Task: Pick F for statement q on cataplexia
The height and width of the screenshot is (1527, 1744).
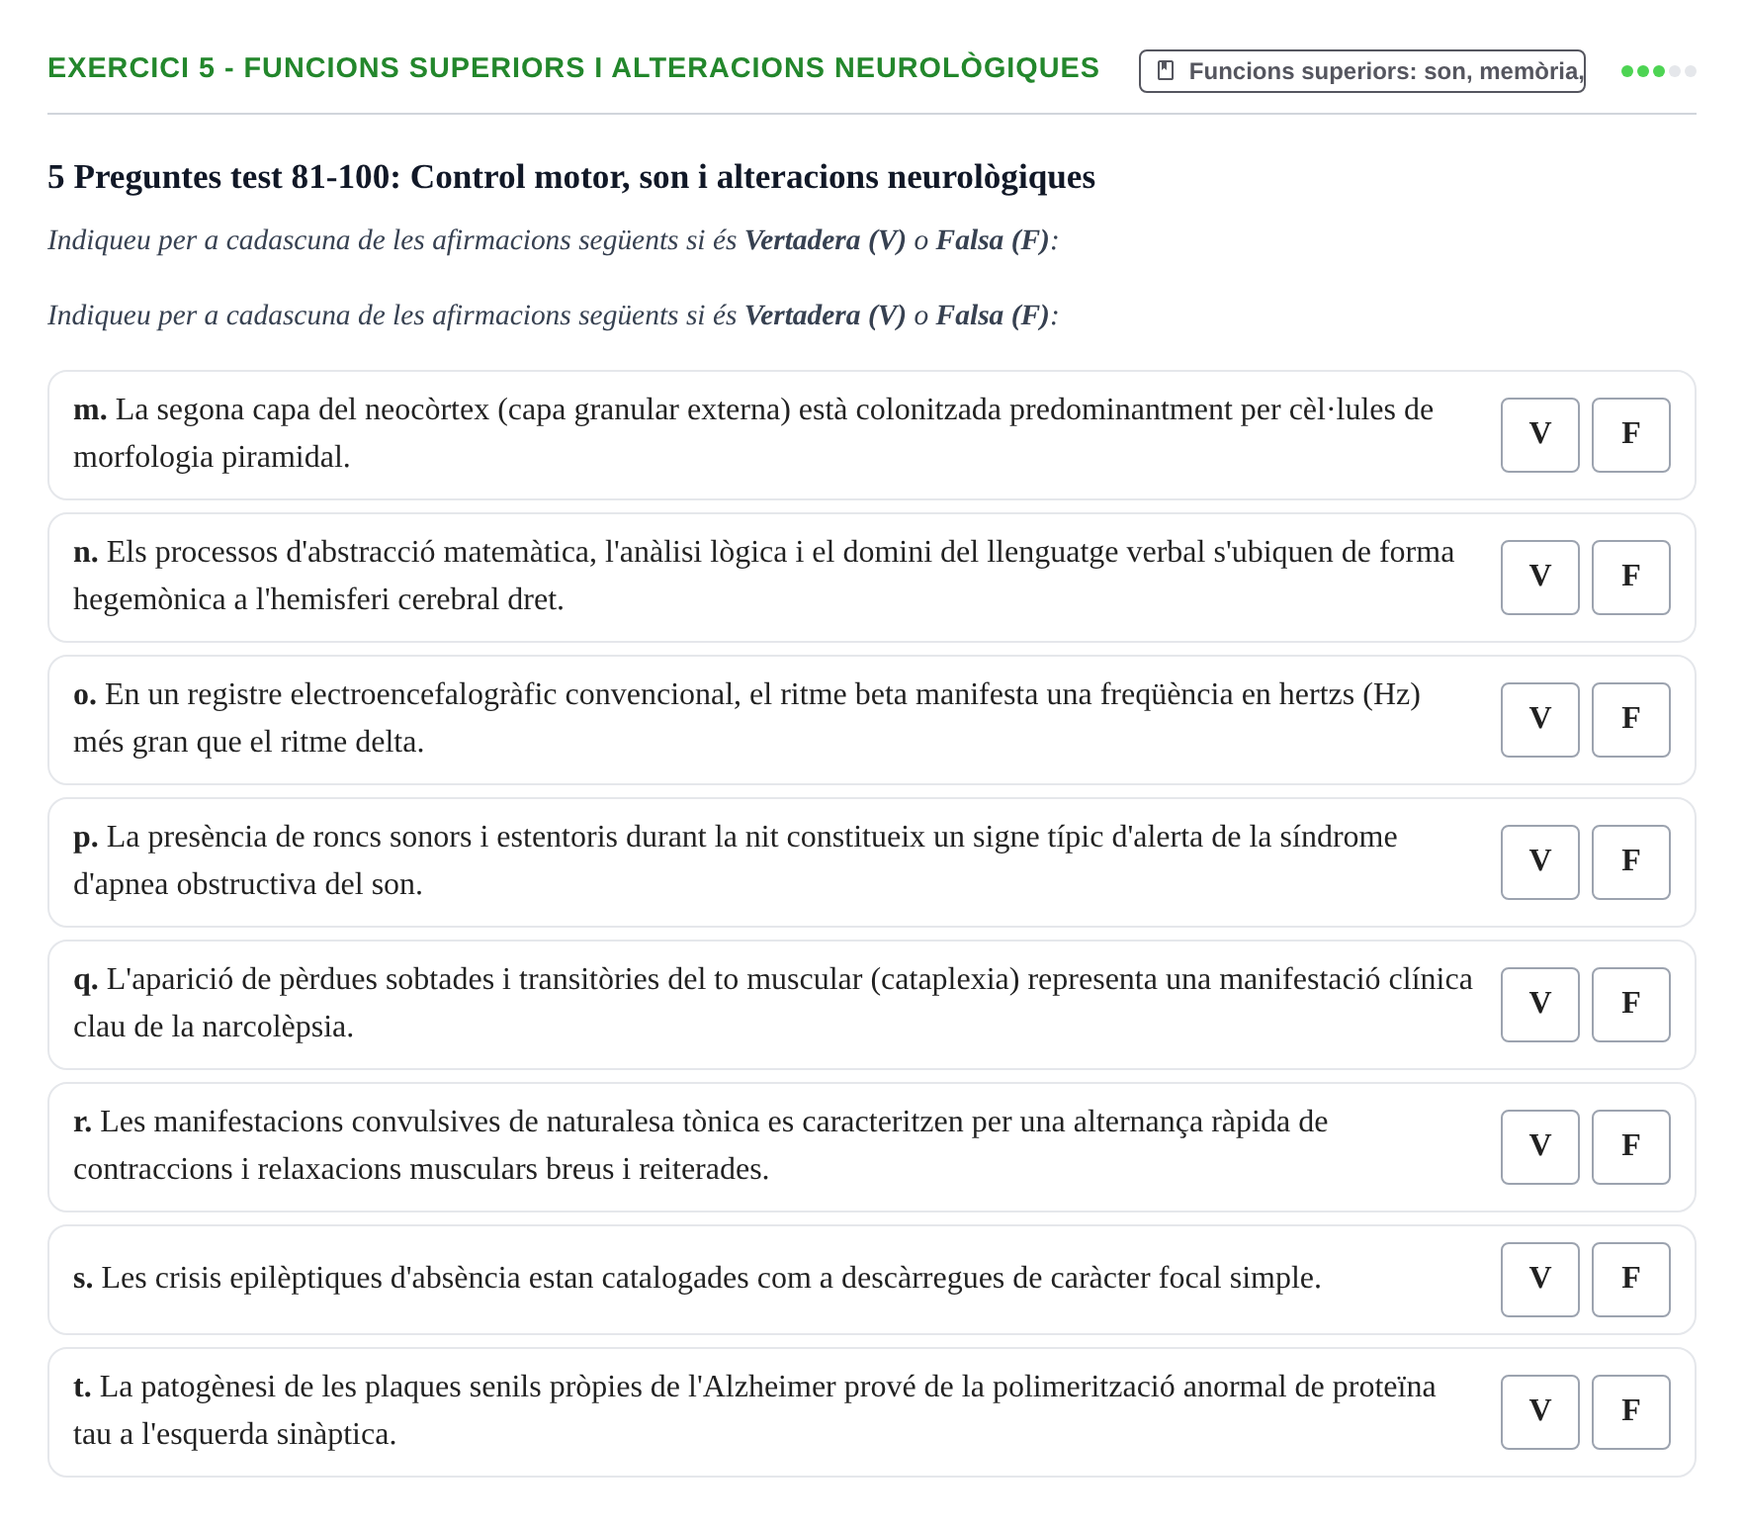Action: tap(1630, 1005)
